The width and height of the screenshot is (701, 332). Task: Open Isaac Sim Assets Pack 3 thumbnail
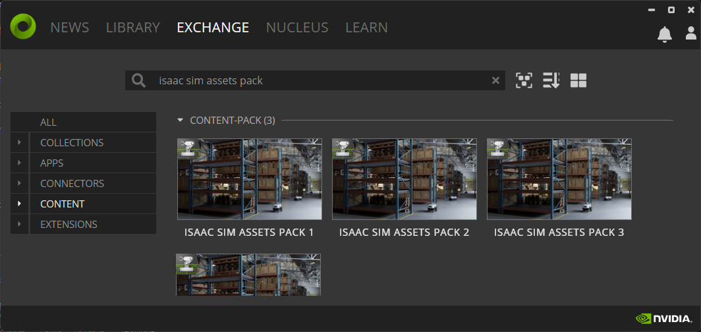coord(559,179)
